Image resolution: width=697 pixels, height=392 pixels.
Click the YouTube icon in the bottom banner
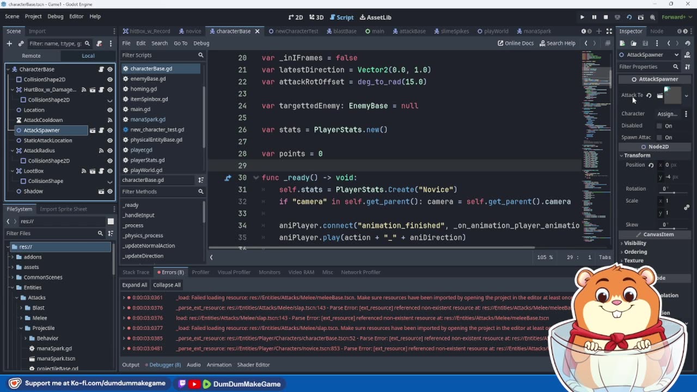pyautogui.click(x=194, y=384)
